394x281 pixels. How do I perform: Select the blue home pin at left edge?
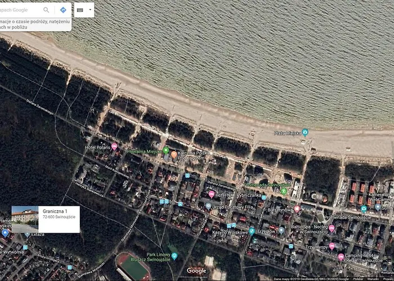click(5, 233)
